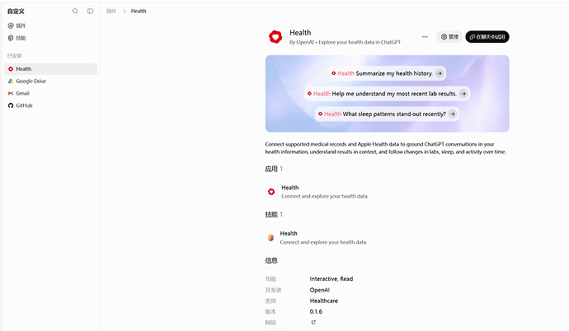This screenshot has height=331, width=569.
Task: Click the 'Interactive, Read' value
Action: click(332, 279)
